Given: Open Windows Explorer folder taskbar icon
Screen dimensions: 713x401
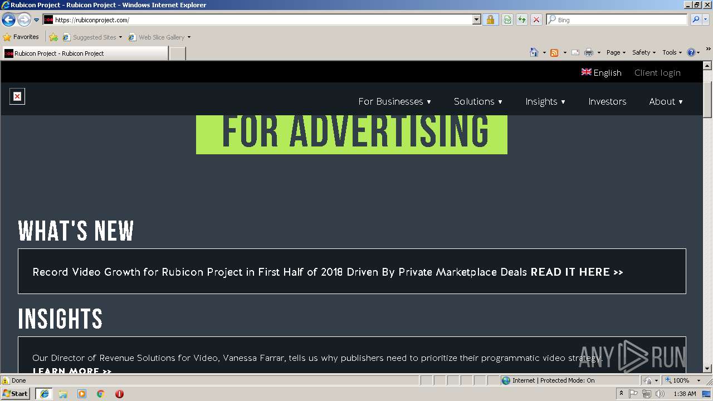Looking at the screenshot, I should pyautogui.click(x=63, y=394).
